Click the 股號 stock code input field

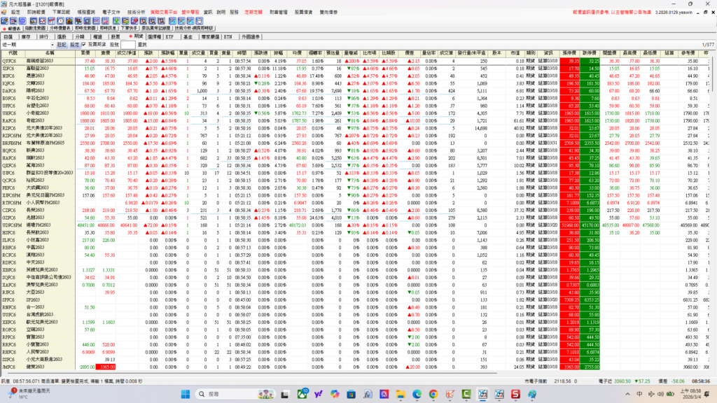point(127,44)
